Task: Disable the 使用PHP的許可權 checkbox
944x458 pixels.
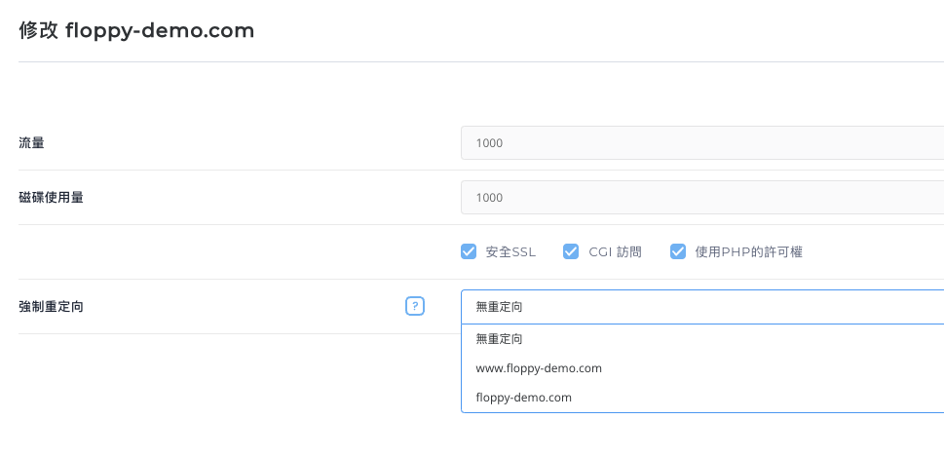Action: coord(678,251)
